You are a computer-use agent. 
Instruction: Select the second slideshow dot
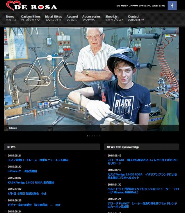[x=90, y=136]
